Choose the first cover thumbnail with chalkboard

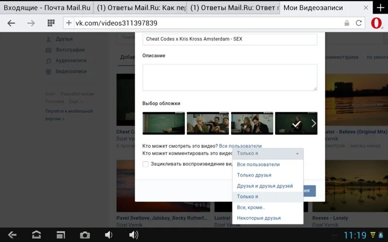pos(163,123)
